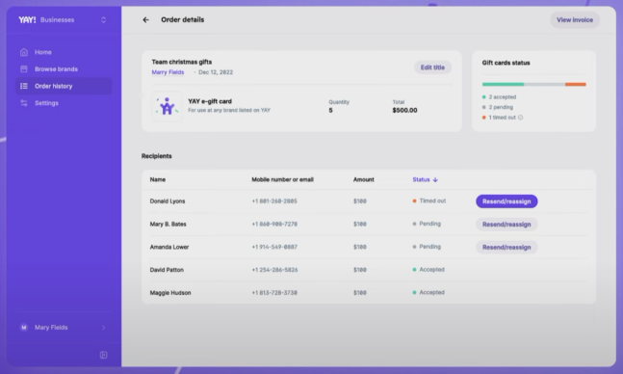Click the Amount column header
The height and width of the screenshot is (374, 623).
364,180
